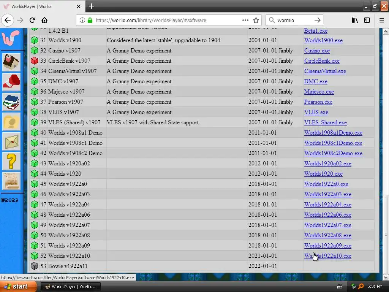389x292 pixels.
Task: Download DMC.exe
Action: (316, 81)
